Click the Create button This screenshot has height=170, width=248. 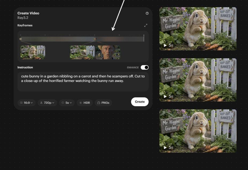[x=140, y=102]
